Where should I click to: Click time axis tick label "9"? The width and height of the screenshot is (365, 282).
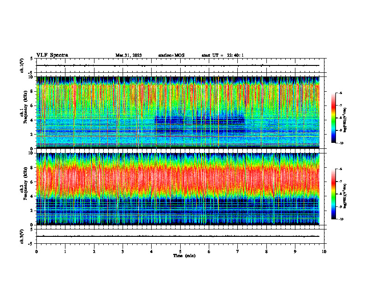click(x=295, y=252)
